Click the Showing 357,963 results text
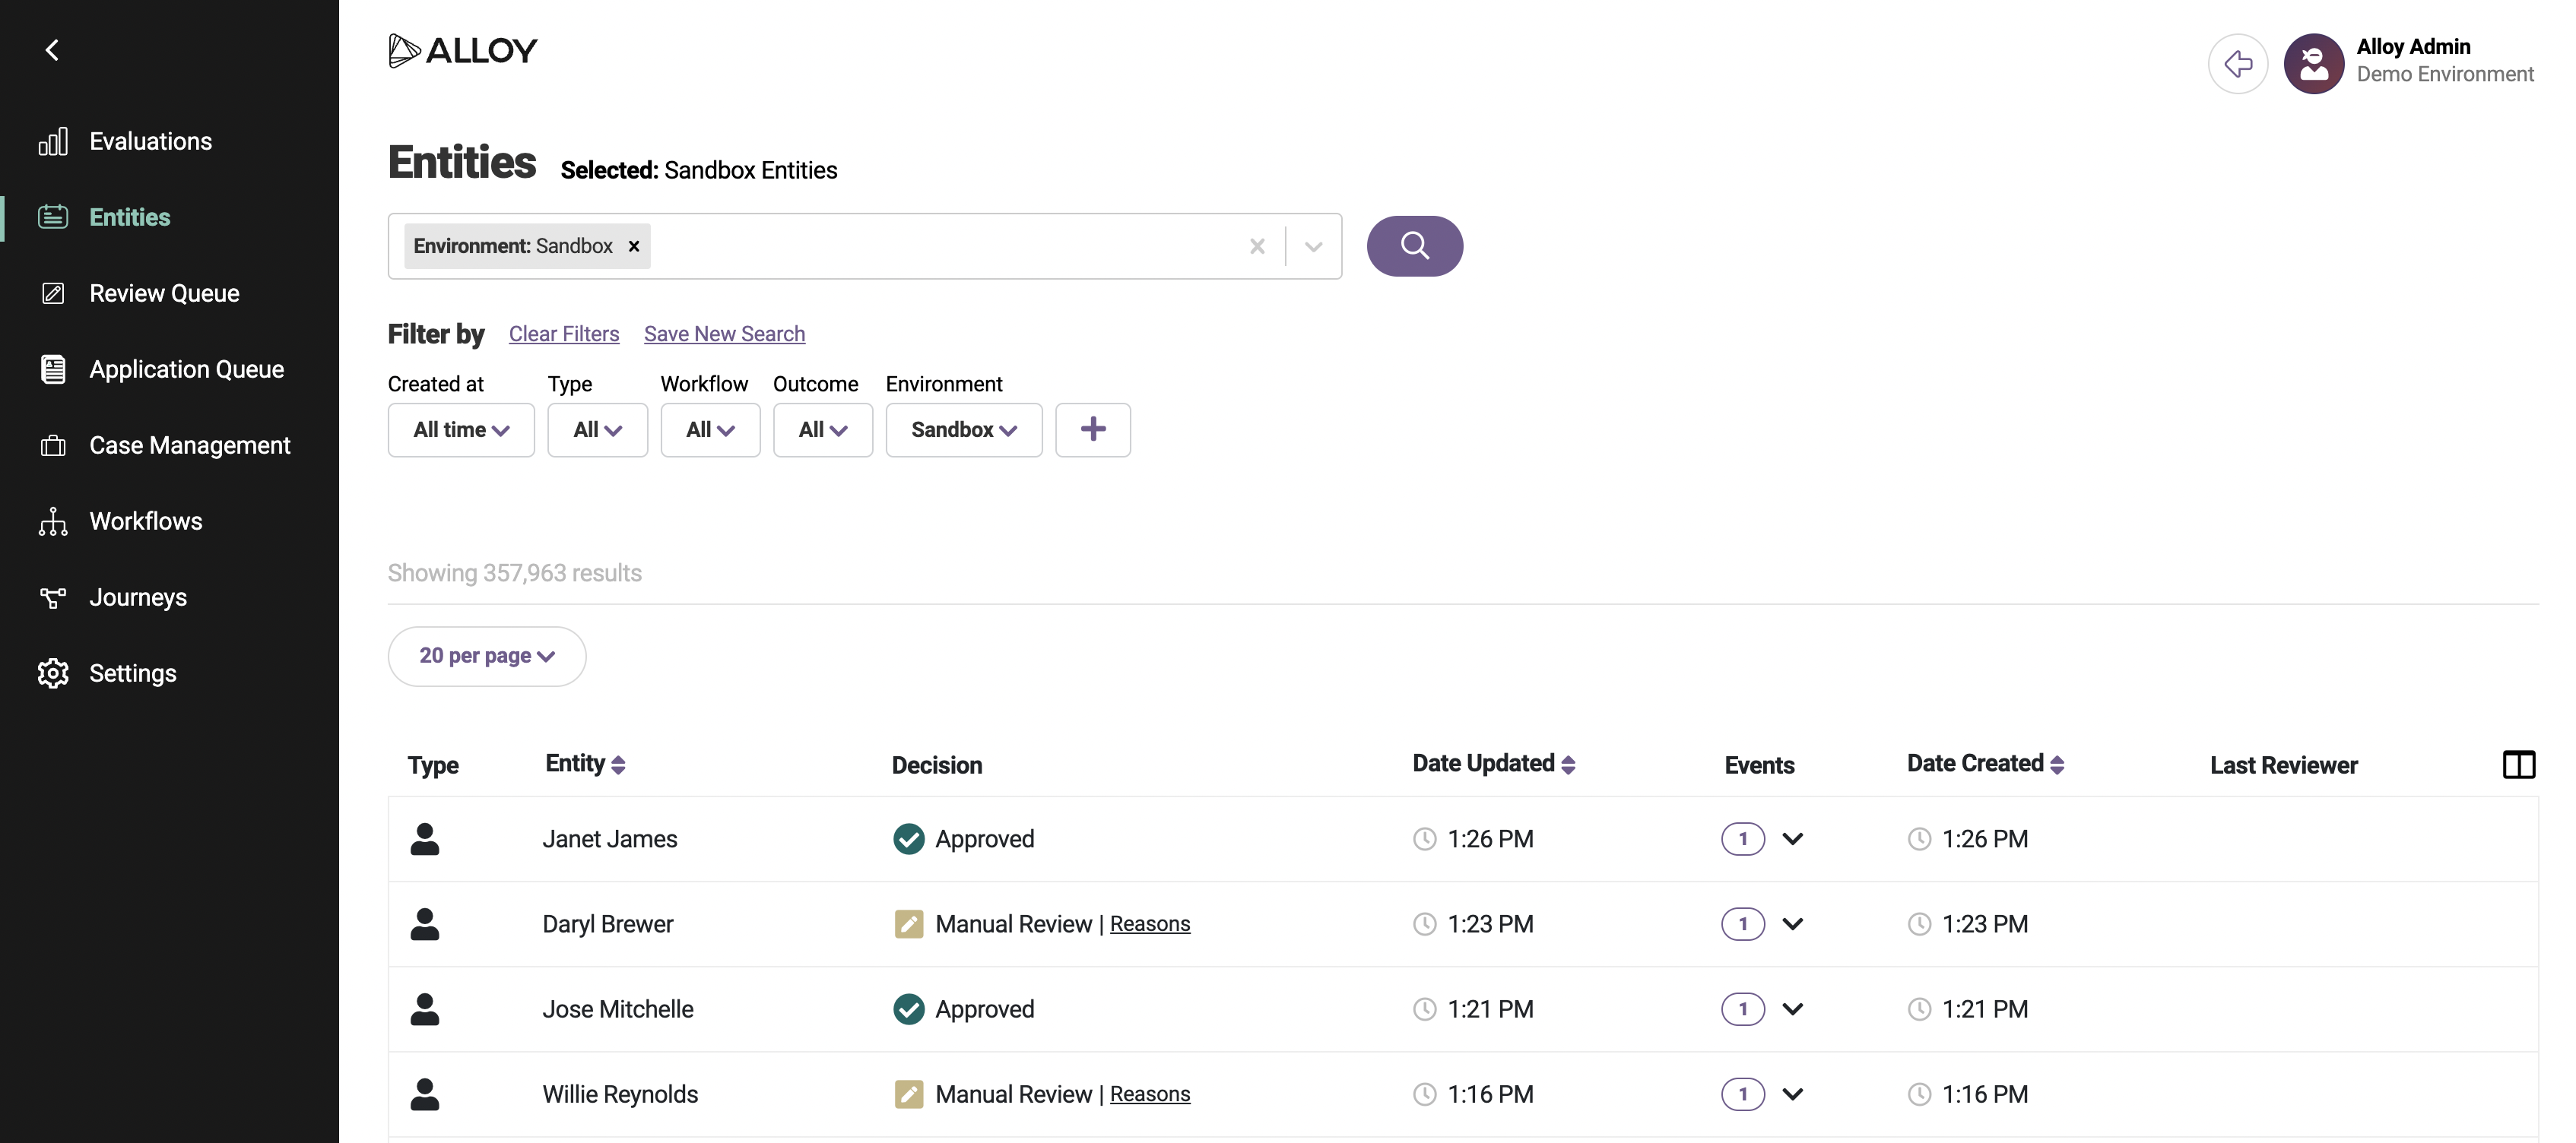This screenshot has width=2576, height=1143. [515, 574]
